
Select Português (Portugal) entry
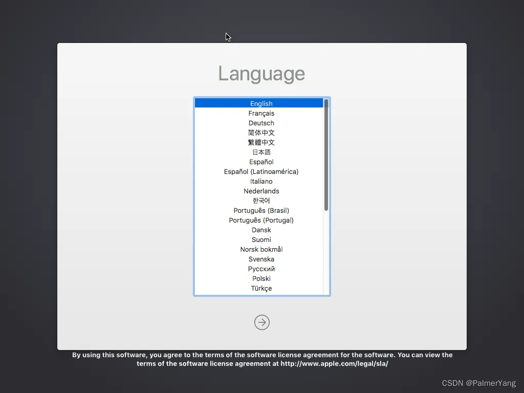(x=261, y=221)
